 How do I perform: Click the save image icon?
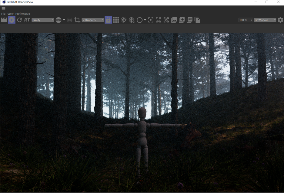coord(174,20)
